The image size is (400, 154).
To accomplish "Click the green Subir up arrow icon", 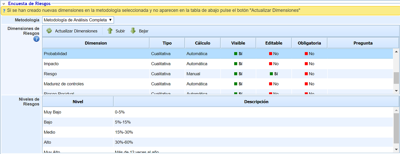I will pyautogui.click(x=110, y=31).
